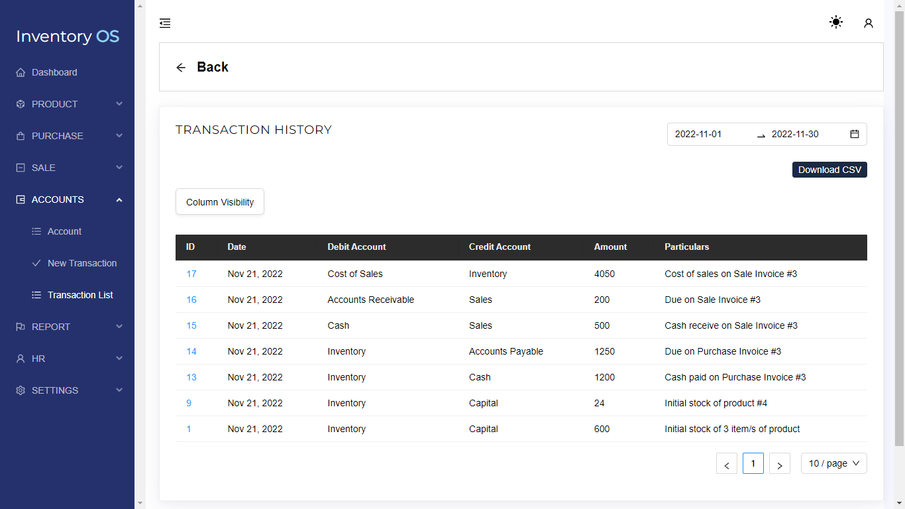Click the Dashboard home icon

coord(20,72)
